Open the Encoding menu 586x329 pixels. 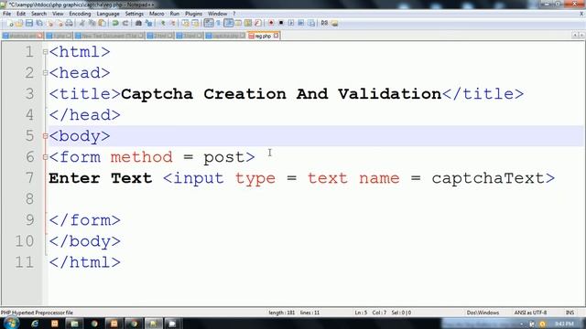click(80, 14)
